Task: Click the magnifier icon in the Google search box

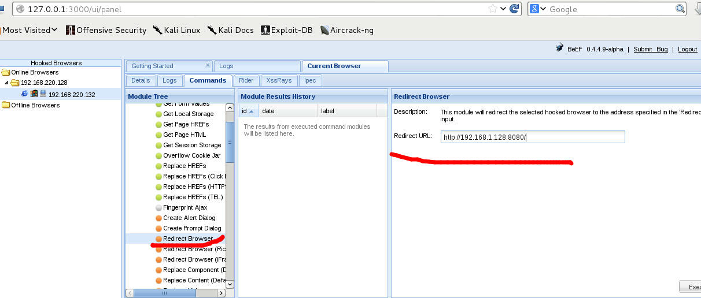Action: 680,9
